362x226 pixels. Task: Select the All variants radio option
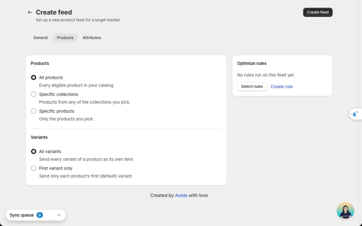pyautogui.click(x=33, y=151)
